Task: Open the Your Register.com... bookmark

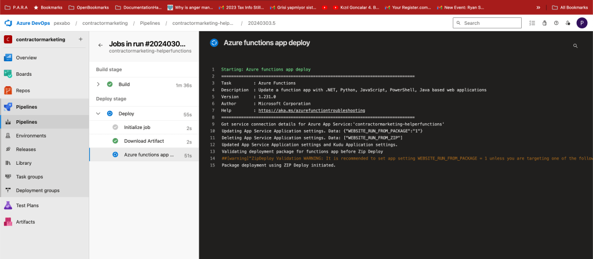Action: (x=408, y=7)
